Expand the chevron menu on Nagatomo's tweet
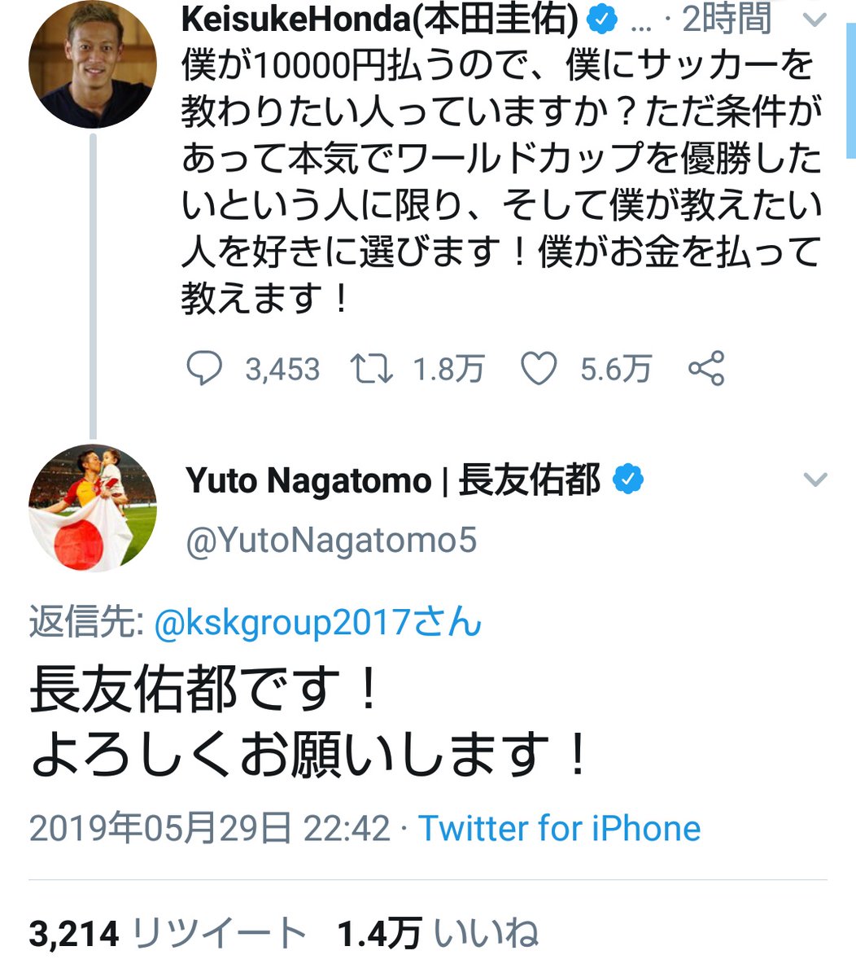The height and width of the screenshot is (977, 856). (815, 480)
